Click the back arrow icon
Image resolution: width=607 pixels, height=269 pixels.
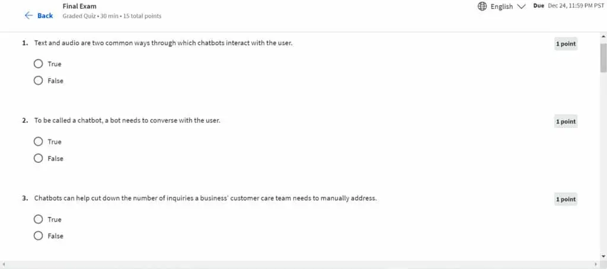[x=28, y=15]
